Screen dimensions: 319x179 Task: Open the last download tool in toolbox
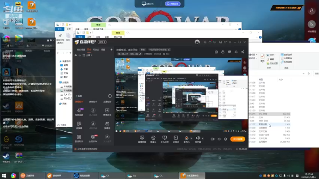(x=107, y=138)
